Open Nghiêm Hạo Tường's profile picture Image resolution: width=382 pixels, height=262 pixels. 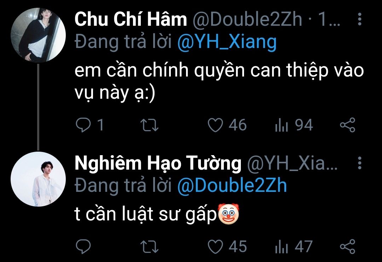[38, 179]
